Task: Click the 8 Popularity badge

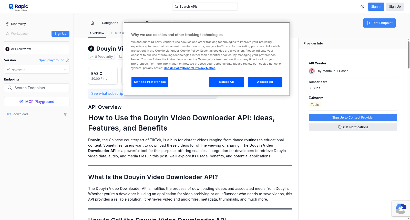Action: tap(101, 57)
